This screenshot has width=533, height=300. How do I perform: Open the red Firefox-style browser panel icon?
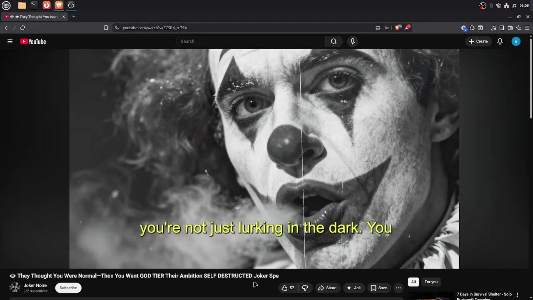click(x=47, y=5)
